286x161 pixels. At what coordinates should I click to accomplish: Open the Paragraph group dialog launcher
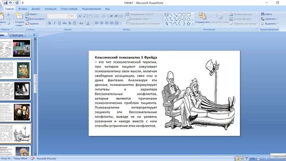(161, 30)
